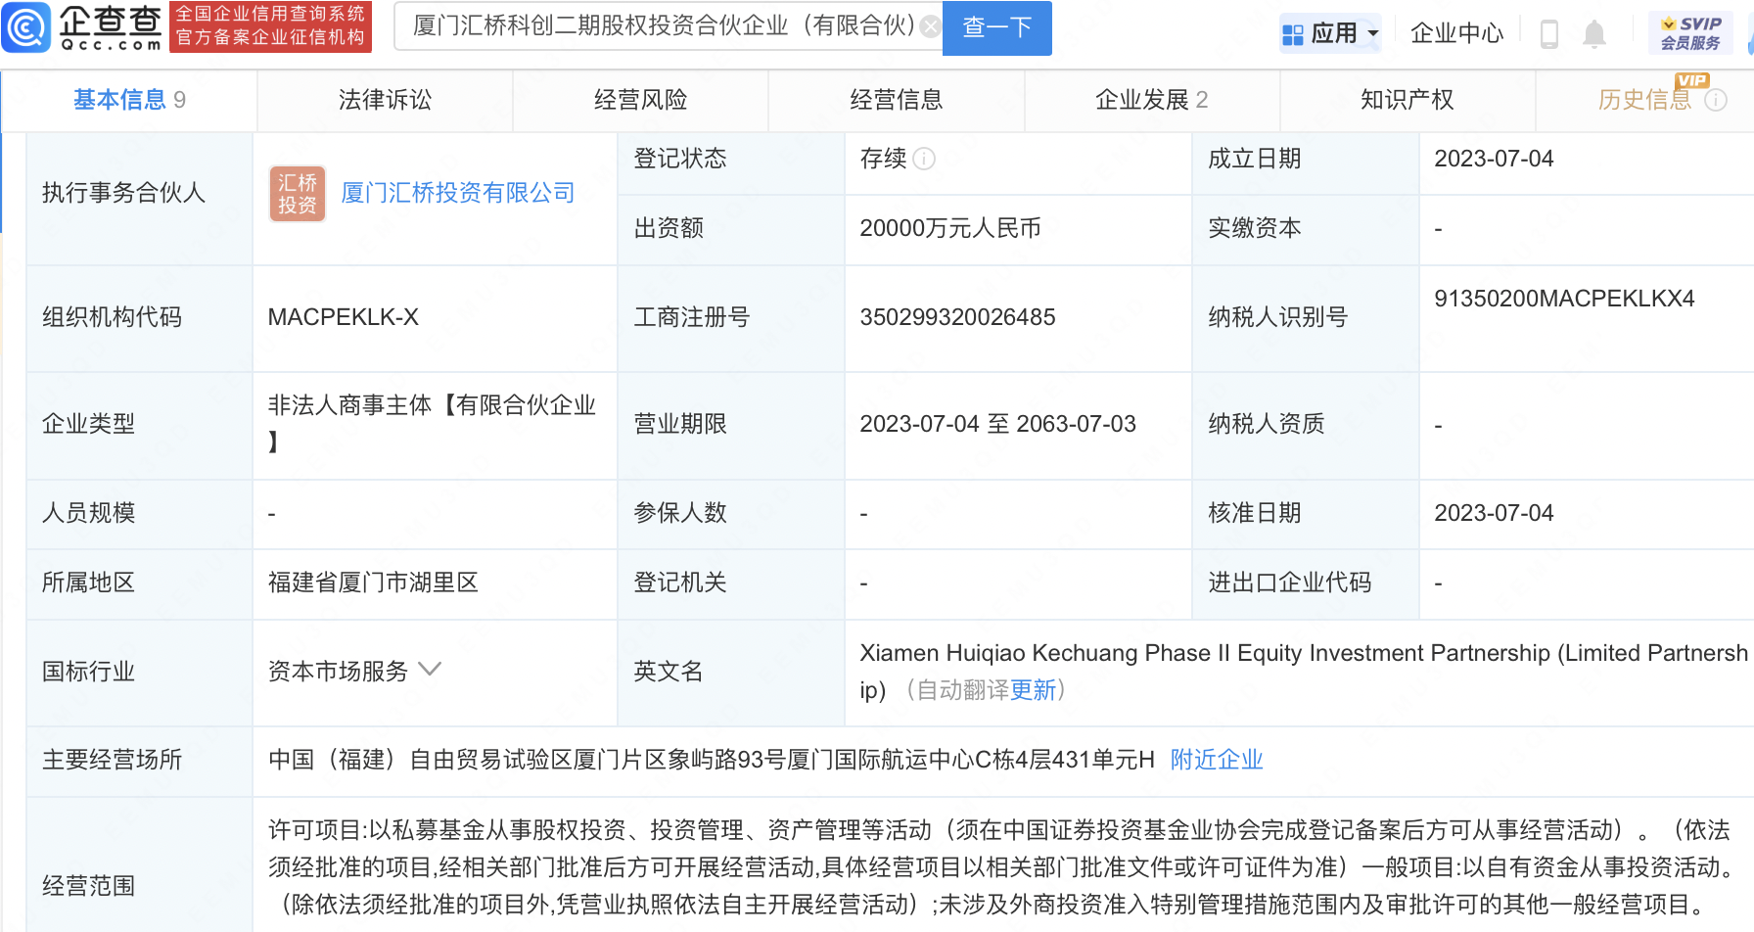
Task: Click the 汇桥投资 company logo thumbnail
Action: tap(298, 193)
